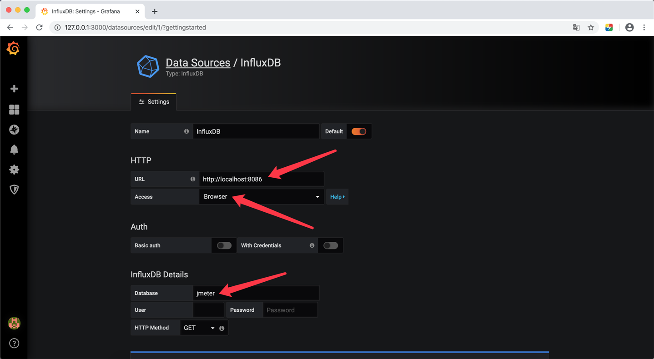
Task: Click the Name input field
Action: pos(256,131)
